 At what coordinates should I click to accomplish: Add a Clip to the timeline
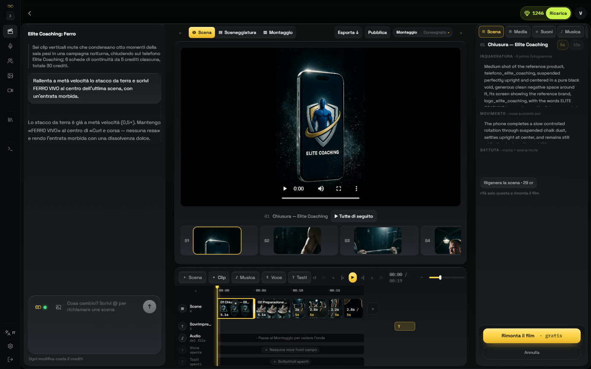pyautogui.click(x=219, y=277)
